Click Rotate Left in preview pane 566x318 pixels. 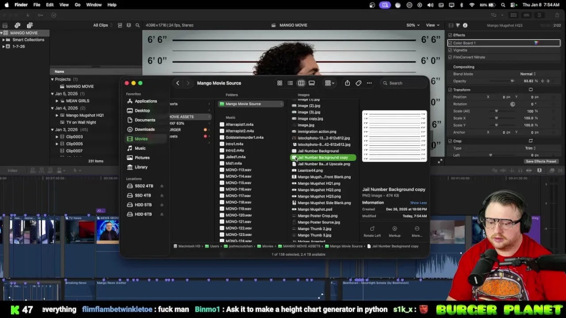click(372, 231)
